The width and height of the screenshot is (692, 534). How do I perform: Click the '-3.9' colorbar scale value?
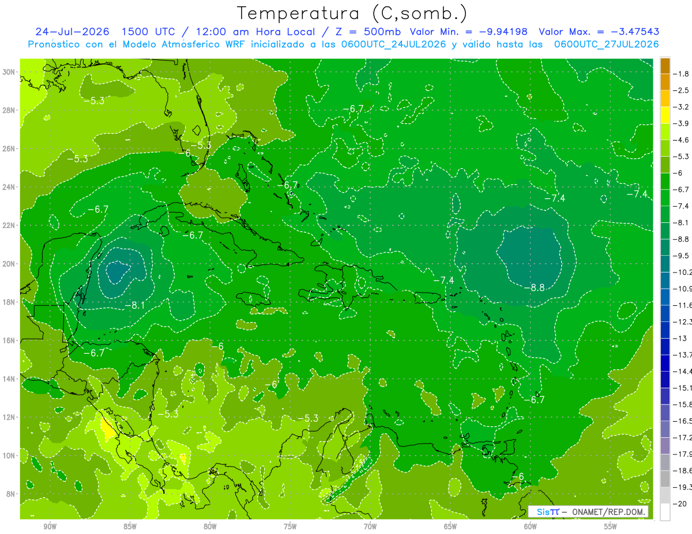point(682,123)
